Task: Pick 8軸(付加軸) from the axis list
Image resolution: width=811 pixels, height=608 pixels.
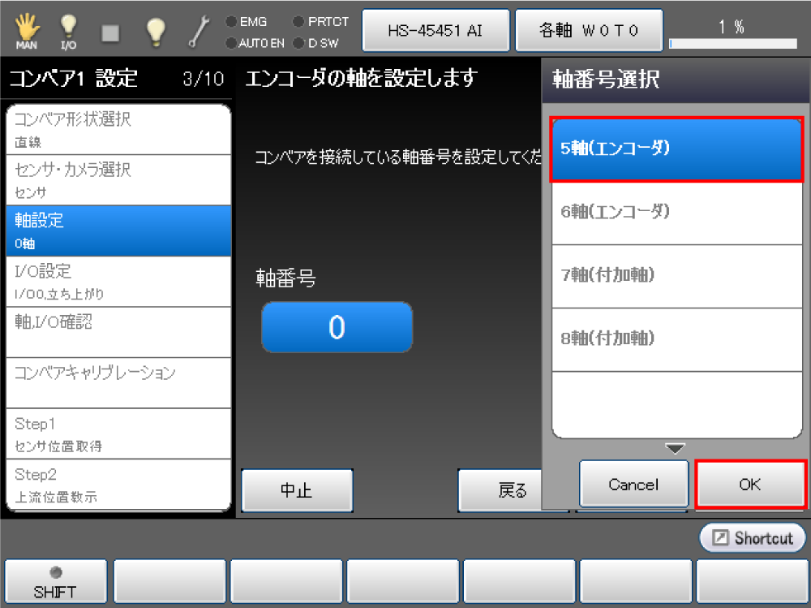Action: click(x=677, y=338)
